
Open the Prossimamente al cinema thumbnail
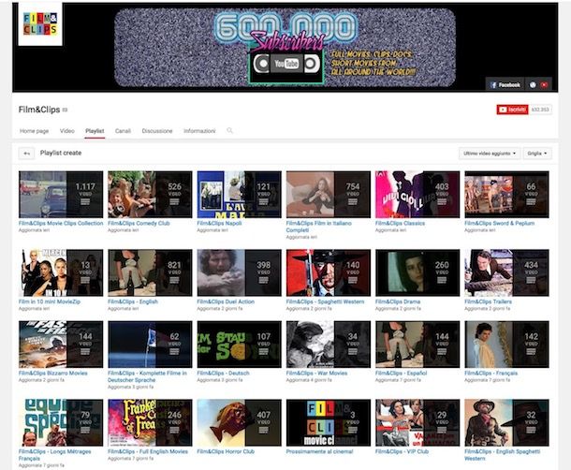[329, 422]
